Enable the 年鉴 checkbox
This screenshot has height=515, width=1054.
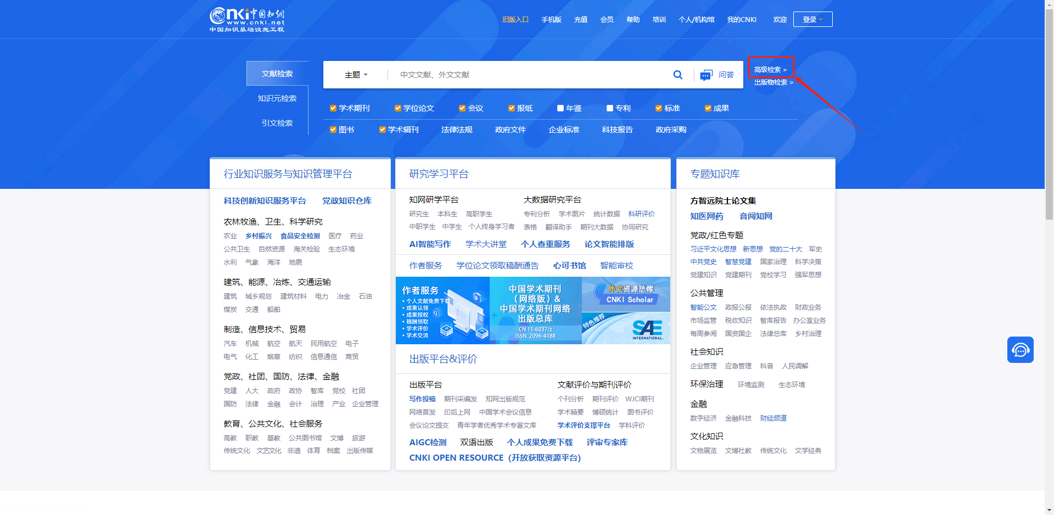coord(560,108)
